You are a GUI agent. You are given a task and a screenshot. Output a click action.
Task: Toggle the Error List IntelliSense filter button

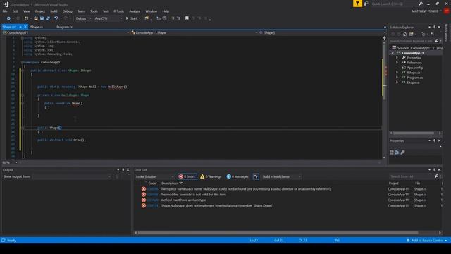pos(256,176)
